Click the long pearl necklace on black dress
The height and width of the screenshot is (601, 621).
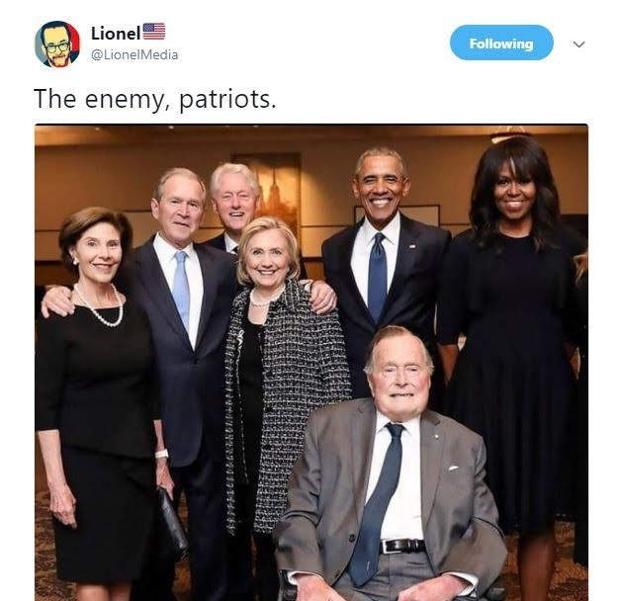(100, 306)
